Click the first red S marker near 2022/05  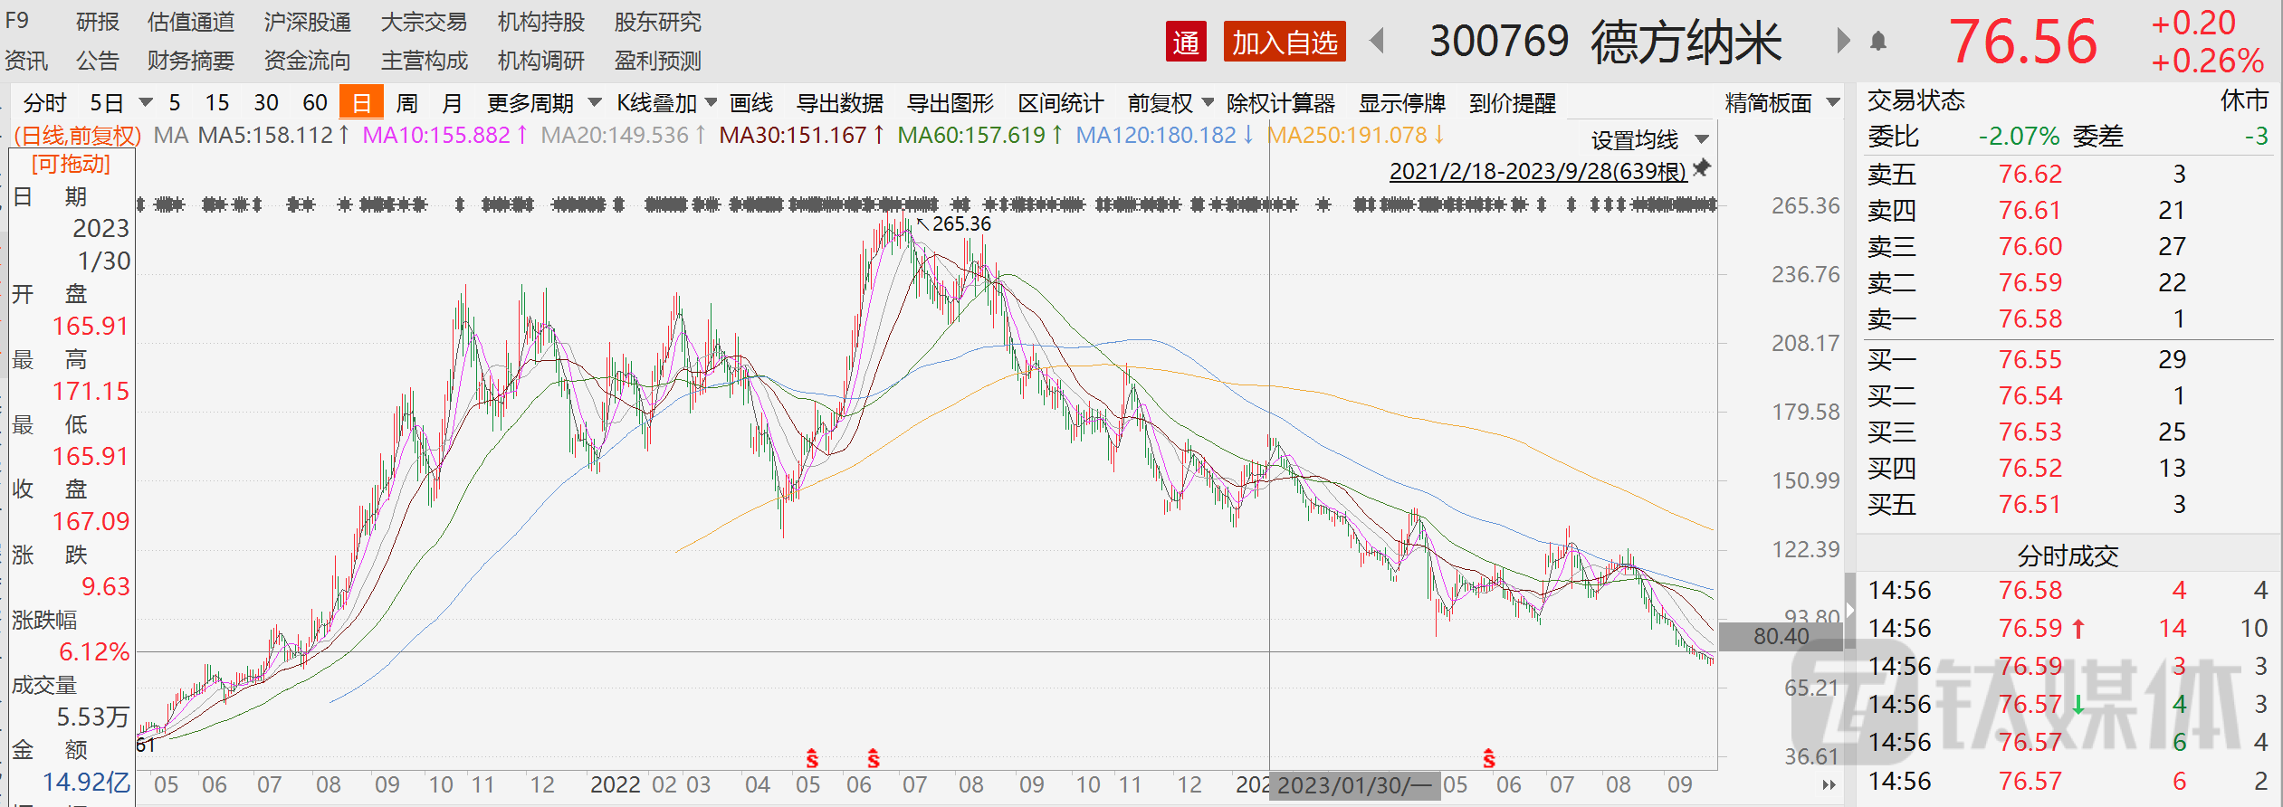[812, 758]
